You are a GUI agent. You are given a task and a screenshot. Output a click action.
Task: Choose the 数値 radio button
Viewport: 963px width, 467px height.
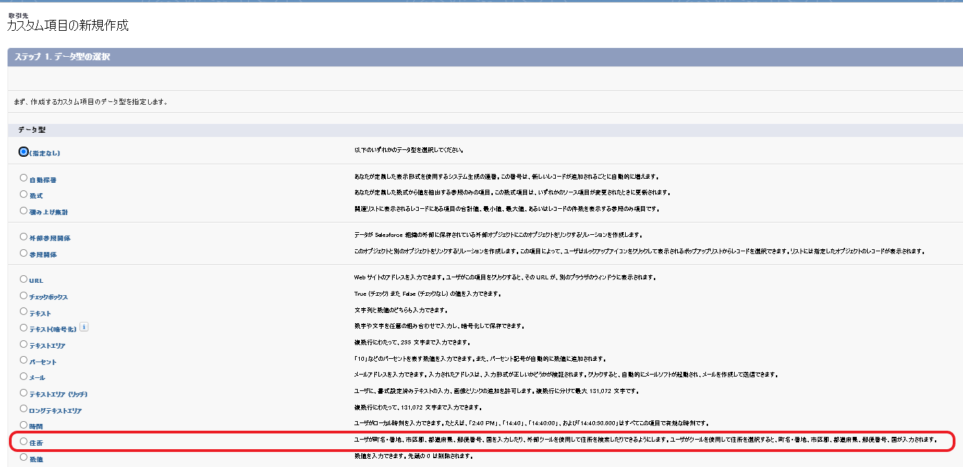coord(24,457)
